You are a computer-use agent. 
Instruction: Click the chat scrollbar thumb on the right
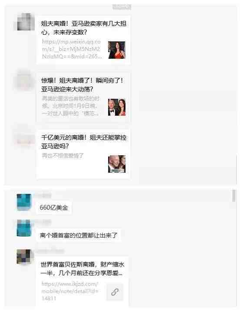click(234, 196)
